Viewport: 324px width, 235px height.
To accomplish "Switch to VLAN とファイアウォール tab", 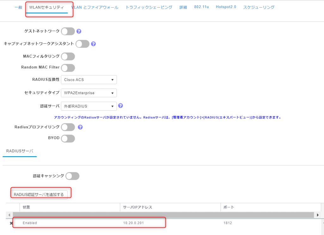I will point(95,7).
